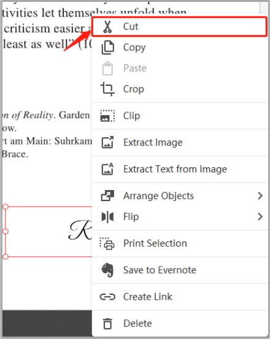The width and height of the screenshot is (270, 339).
Task: Click the Evernote elephant icon
Action: [x=107, y=270]
